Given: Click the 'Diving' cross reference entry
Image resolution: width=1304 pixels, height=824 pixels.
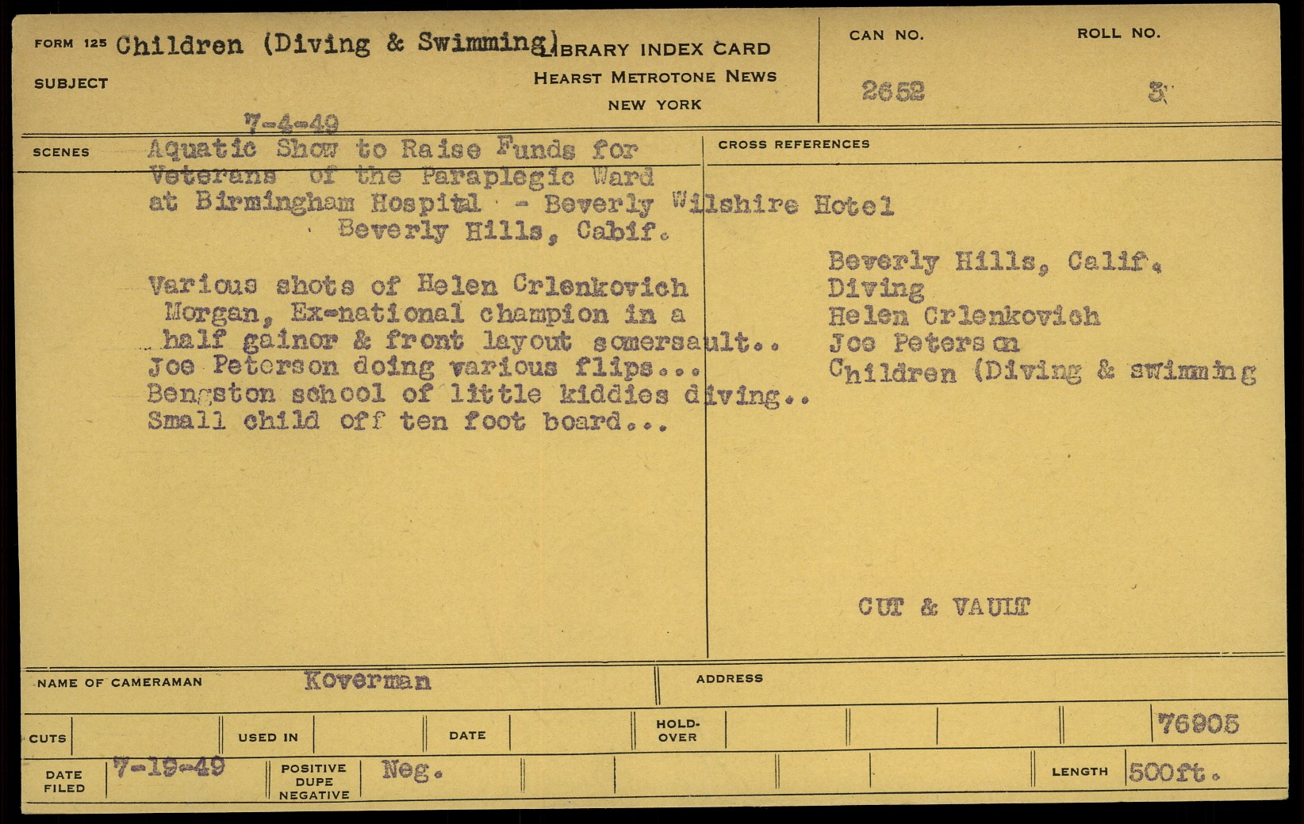Looking at the screenshot, I should tap(876, 288).
